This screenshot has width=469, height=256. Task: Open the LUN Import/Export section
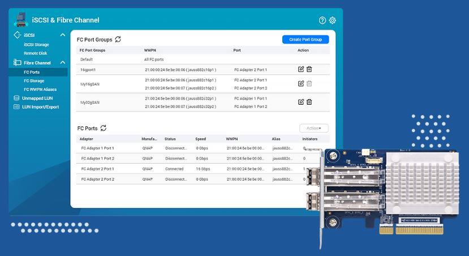click(x=40, y=107)
